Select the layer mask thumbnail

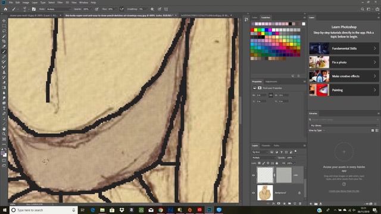(284, 175)
